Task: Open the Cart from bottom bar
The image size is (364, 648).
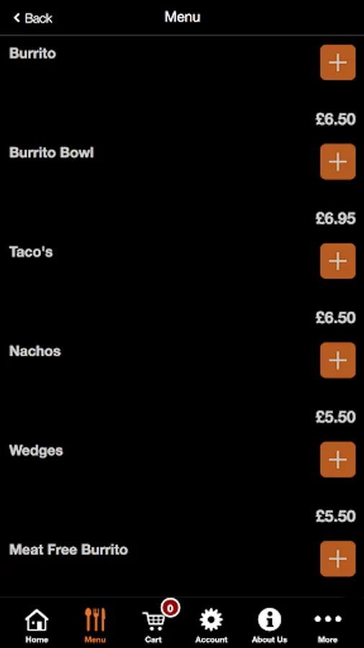Action: coord(153,626)
